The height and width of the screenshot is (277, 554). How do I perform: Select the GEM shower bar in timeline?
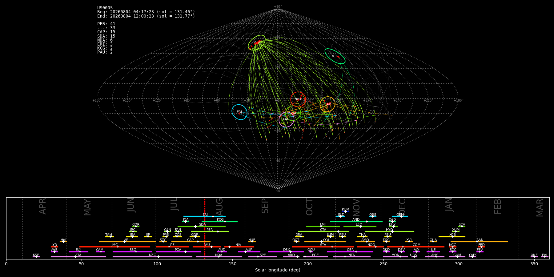click(x=400, y=216)
